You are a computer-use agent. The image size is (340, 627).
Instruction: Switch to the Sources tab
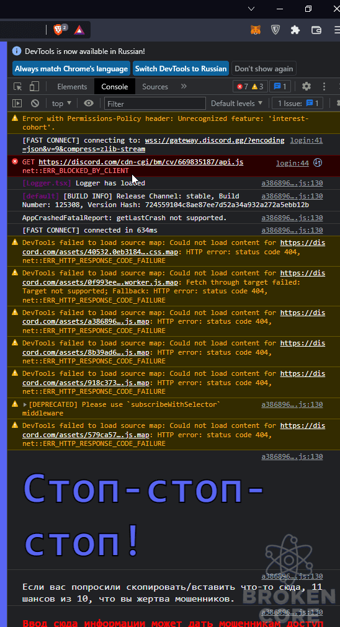tap(155, 86)
